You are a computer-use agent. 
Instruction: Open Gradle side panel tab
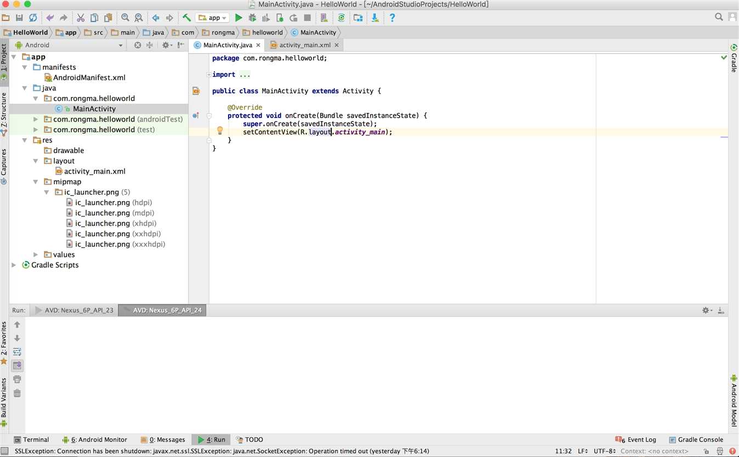[x=734, y=58]
